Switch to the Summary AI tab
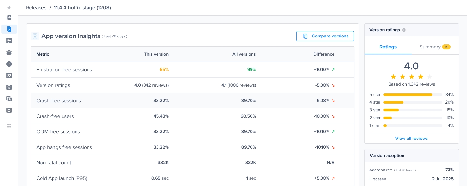Image resolution: width=467 pixels, height=186 pixels. click(435, 47)
